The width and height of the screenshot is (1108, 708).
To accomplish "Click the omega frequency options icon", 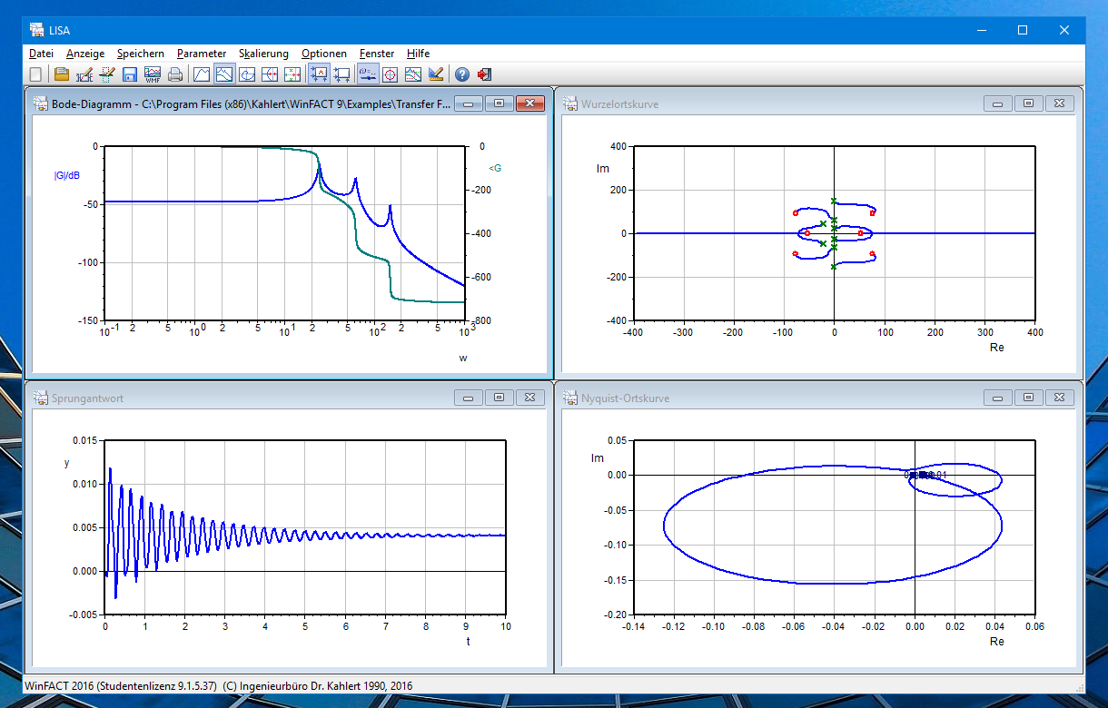I will 368,74.
